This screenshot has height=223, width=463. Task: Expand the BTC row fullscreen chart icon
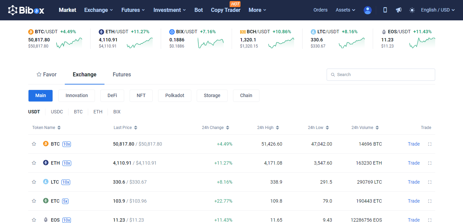pos(430,144)
